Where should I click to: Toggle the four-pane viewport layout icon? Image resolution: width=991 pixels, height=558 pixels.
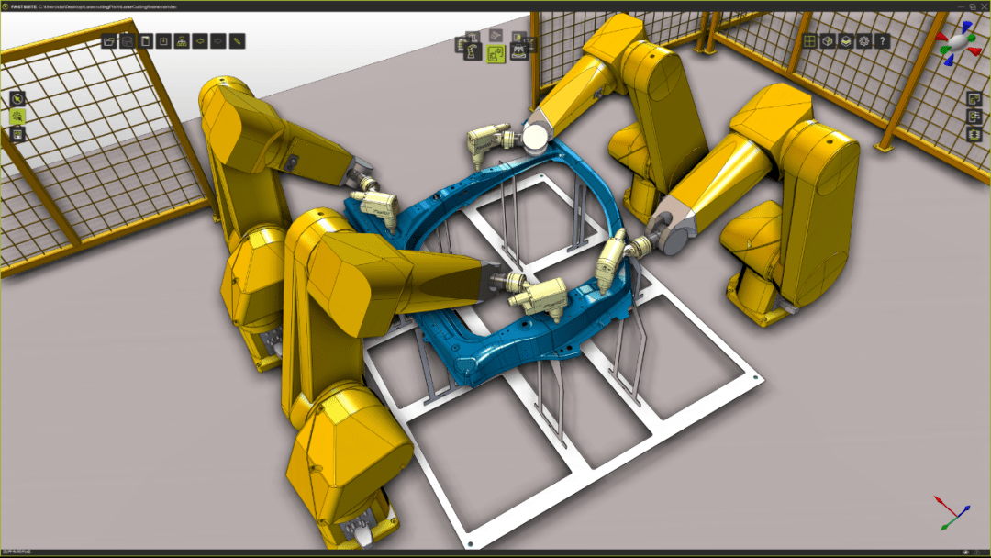[x=809, y=41]
